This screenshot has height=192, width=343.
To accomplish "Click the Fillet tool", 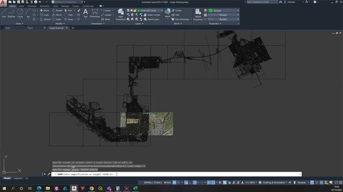I will (69, 15).
